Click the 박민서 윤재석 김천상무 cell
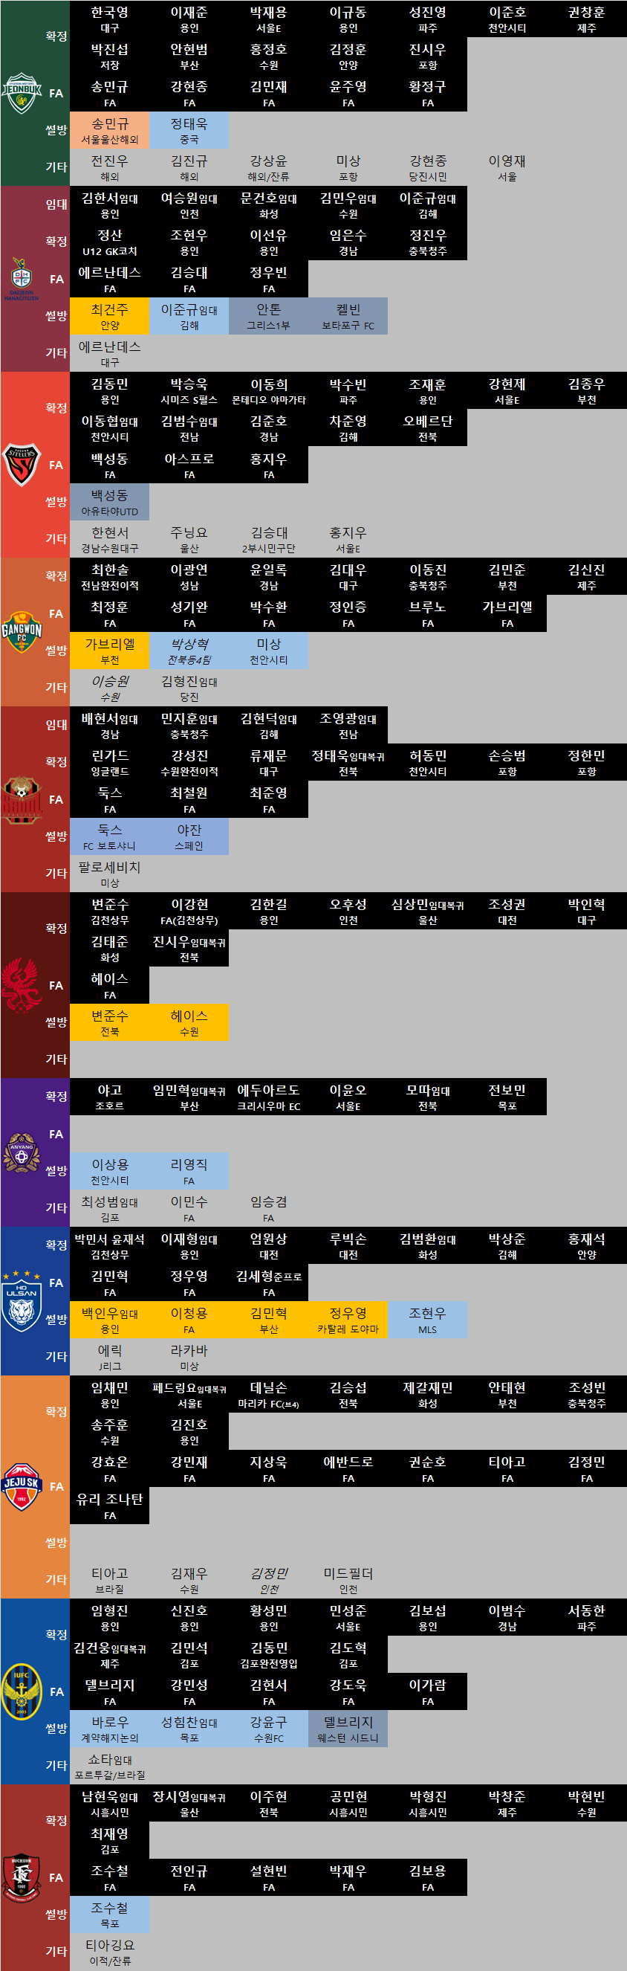 tap(109, 1245)
